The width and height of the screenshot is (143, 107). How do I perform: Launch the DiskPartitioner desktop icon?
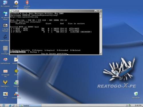[5, 61]
